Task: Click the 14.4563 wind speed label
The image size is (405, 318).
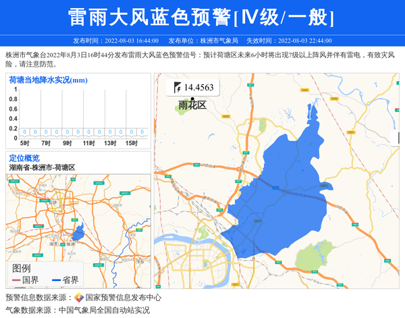Action: [198, 87]
